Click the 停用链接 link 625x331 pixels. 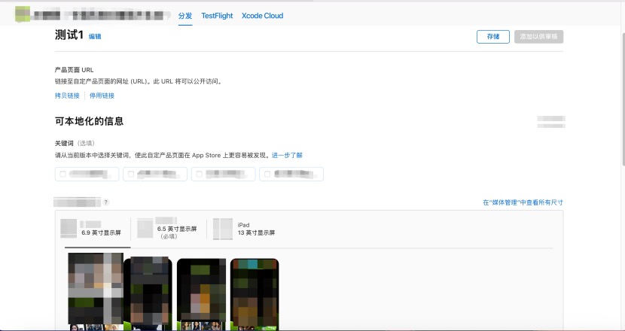coord(102,96)
